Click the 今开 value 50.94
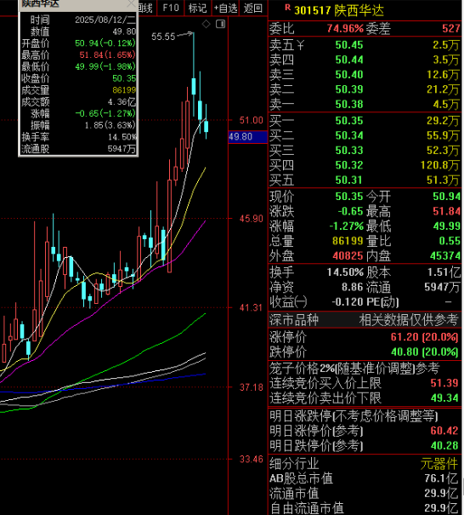The width and height of the screenshot is (464, 515). 446,197
